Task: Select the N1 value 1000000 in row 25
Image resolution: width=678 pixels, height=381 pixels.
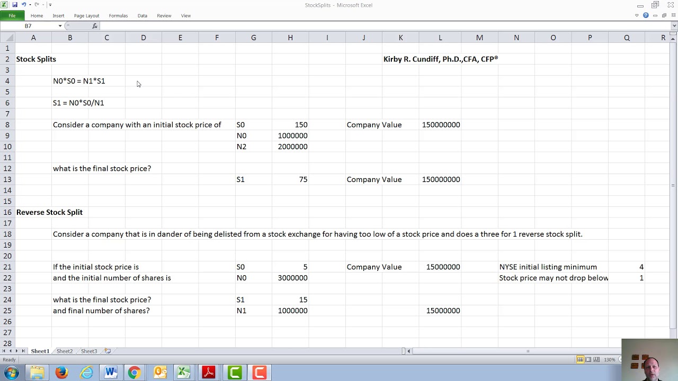Action: 290,311
